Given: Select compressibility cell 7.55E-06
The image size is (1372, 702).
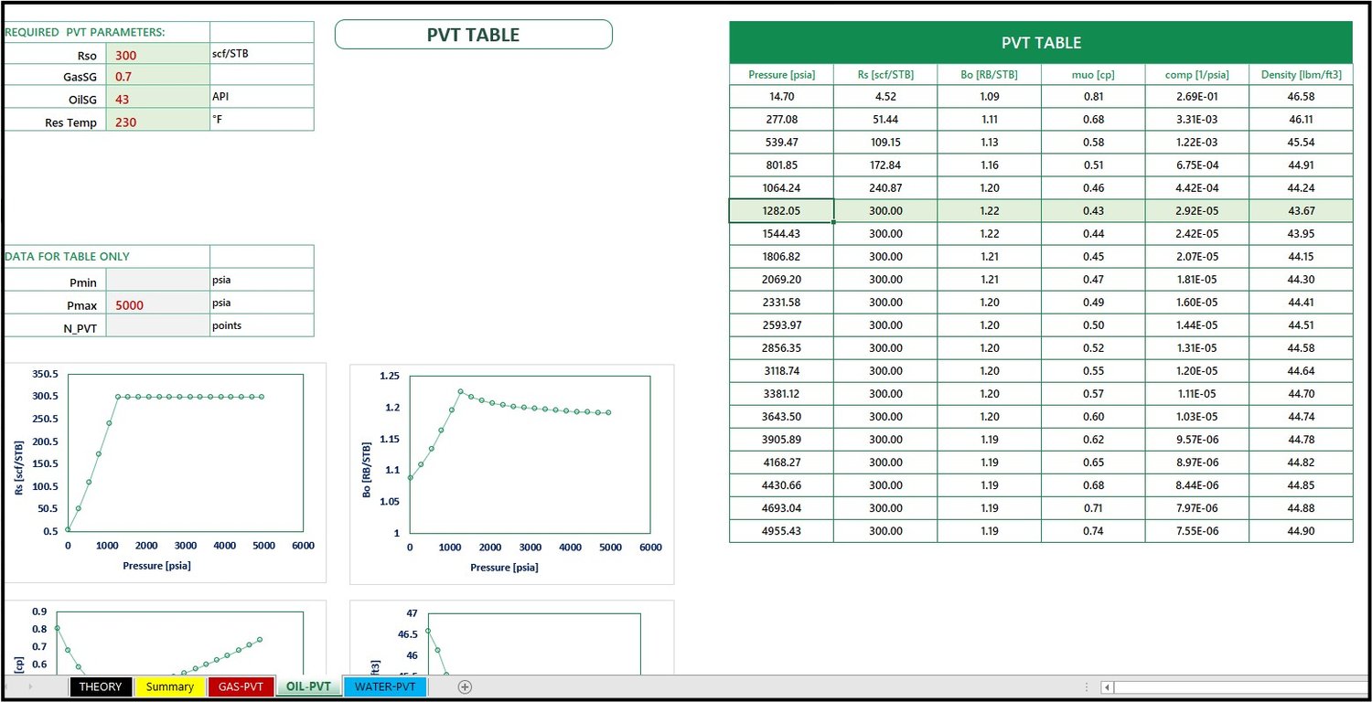Looking at the screenshot, I should pos(1196,530).
